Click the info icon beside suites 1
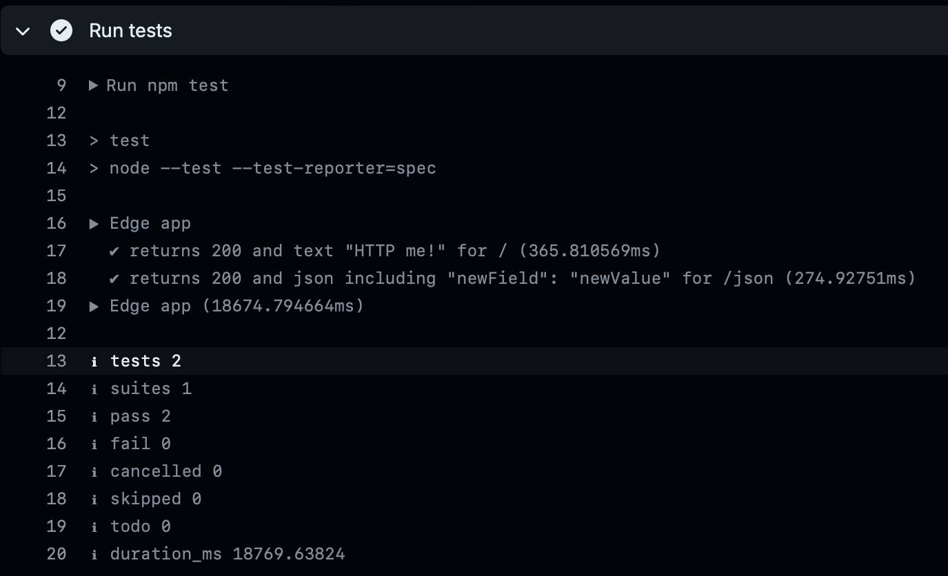 [x=94, y=389]
